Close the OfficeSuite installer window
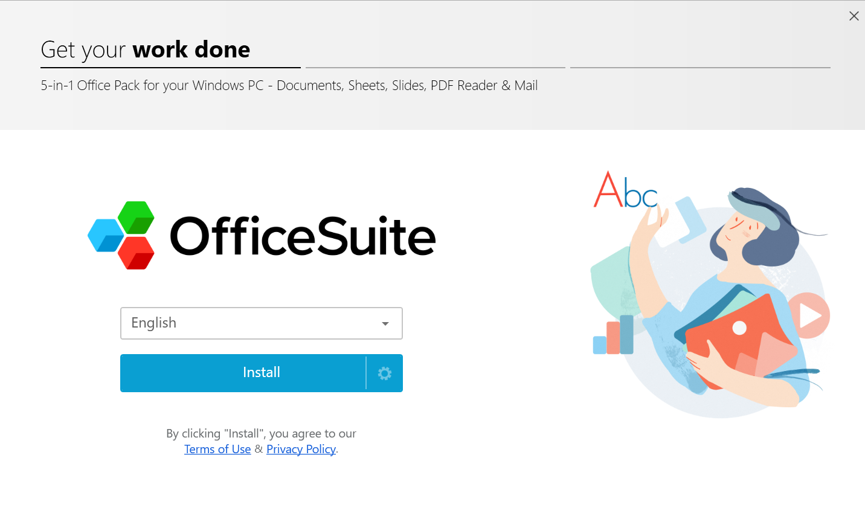865x507 pixels. point(854,16)
